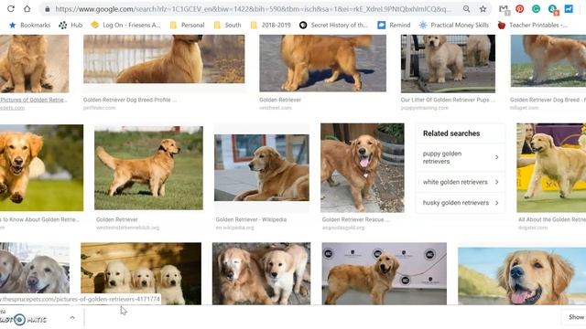Open the 2018-2019 bookmarks folder
The width and height of the screenshot is (586, 329).
(x=271, y=25)
